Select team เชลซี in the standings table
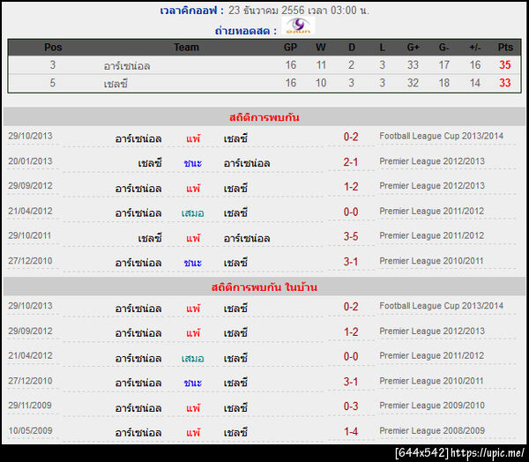The width and height of the screenshot is (529, 462). (x=115, y=84)
